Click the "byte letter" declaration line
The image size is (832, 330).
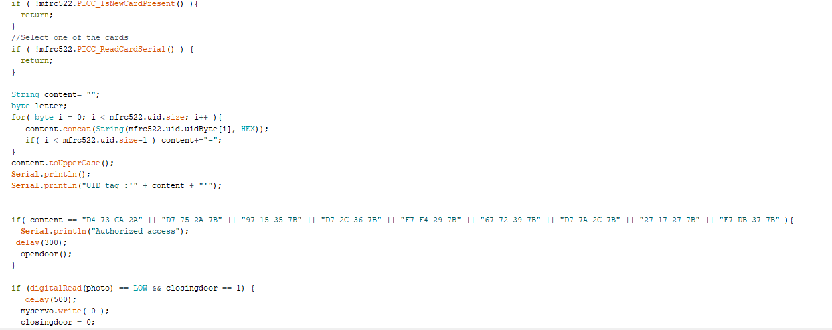tap(39, 106)
